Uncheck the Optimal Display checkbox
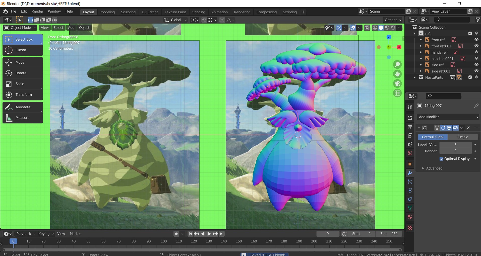This screenshot has width=481, height=256. (441, 159)
